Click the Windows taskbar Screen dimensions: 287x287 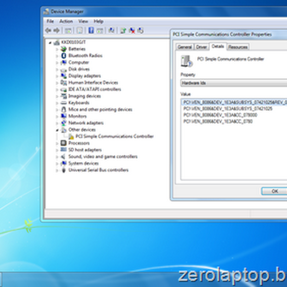[143, 279]
